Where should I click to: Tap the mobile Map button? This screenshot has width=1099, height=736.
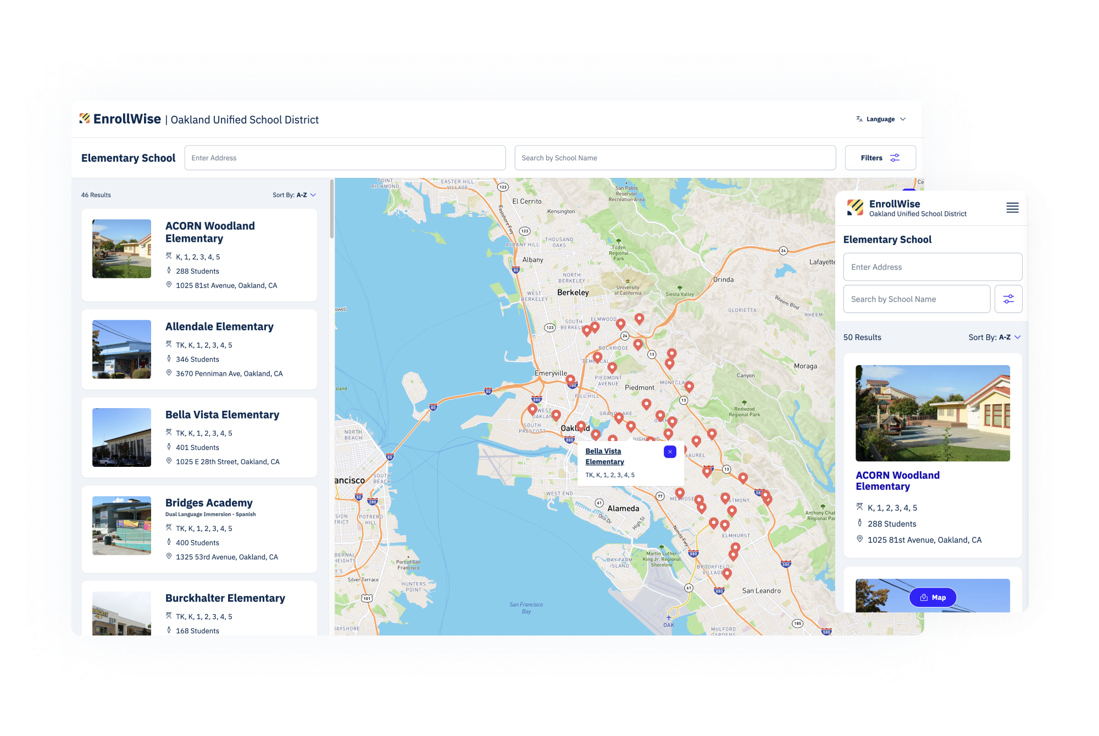933,598
